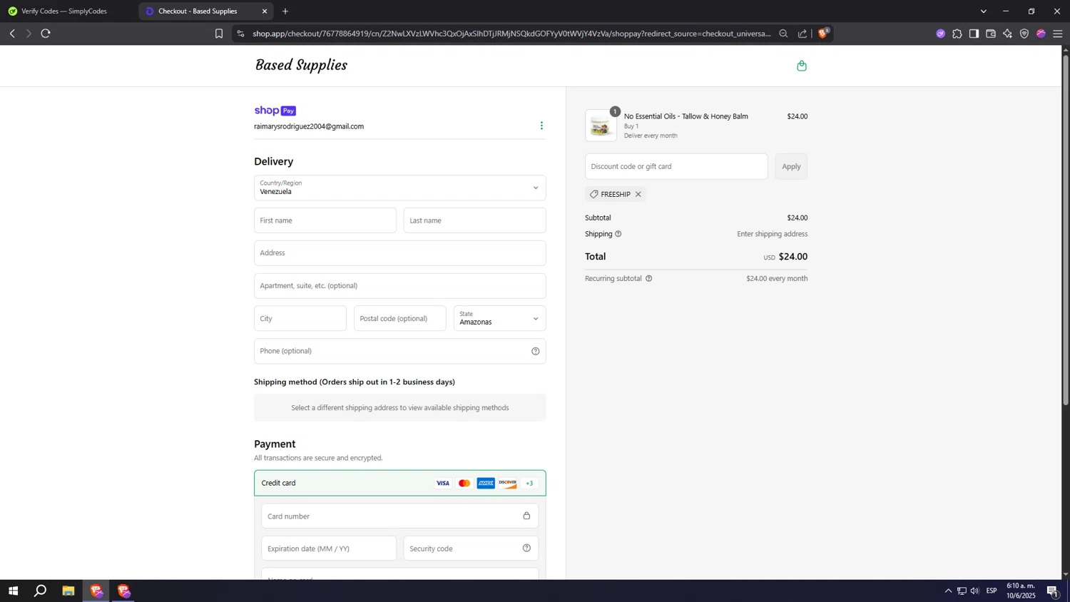Open Leo AI sparkle icon
Viewport: 1070px width, 602px height.
coord(1007,34)
